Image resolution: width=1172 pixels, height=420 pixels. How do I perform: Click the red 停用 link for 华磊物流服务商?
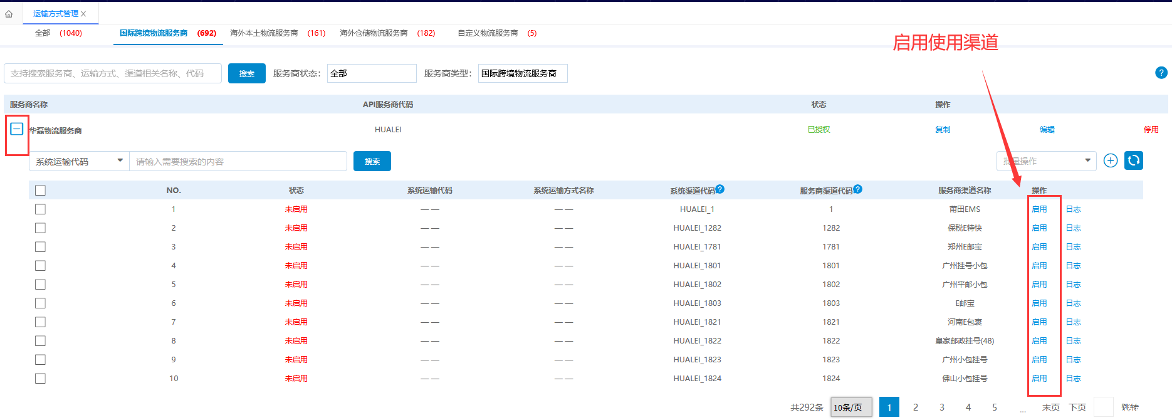pyautogui.click(x=1151, y=130)
